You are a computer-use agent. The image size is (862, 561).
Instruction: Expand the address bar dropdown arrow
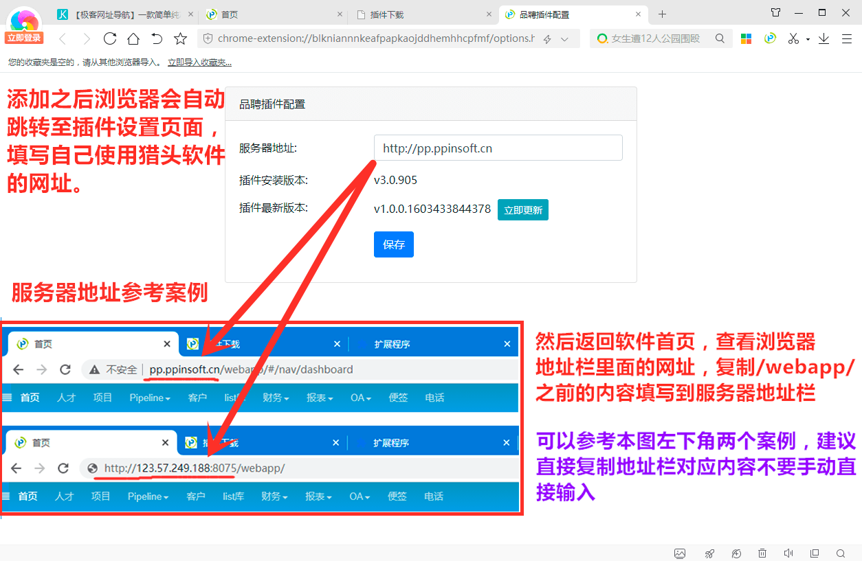coord(565,39)
